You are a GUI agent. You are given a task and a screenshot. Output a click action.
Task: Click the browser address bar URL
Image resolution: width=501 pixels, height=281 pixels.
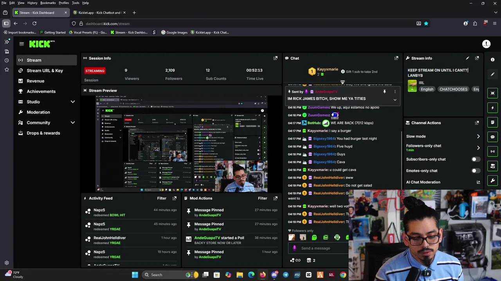coord(107,23)
